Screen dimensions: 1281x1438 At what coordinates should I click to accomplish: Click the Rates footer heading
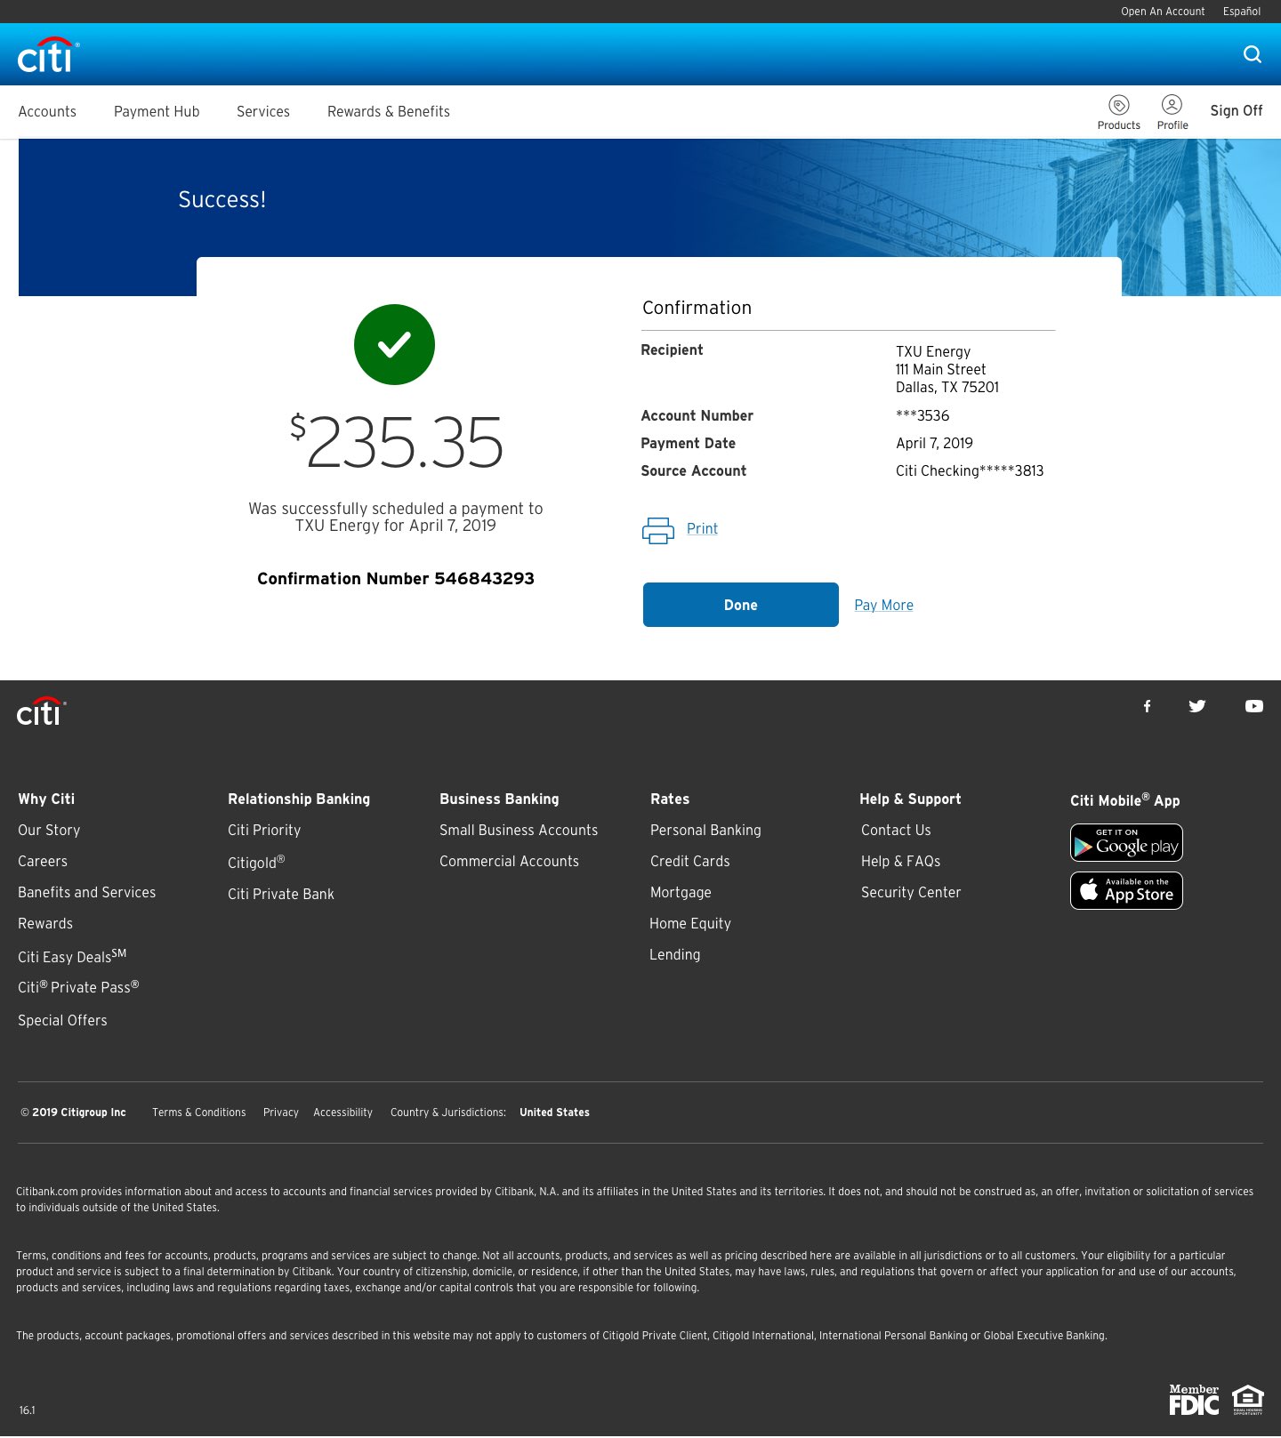pyautogui.click(x=670, y=799)
